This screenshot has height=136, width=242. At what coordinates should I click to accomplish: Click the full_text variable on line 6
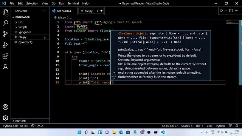73,44
